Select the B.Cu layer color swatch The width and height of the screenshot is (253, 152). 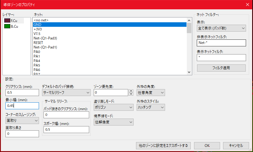tap(7, 26)
